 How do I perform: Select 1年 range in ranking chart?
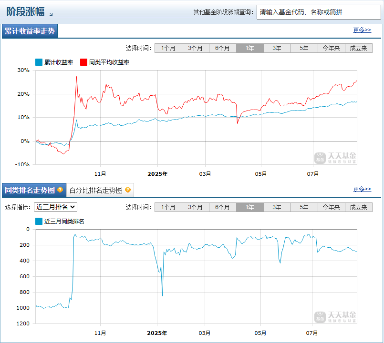(x=250, y=207)
